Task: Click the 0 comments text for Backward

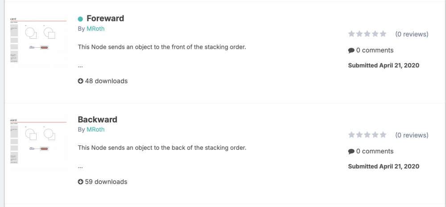Action: [375, 151]
